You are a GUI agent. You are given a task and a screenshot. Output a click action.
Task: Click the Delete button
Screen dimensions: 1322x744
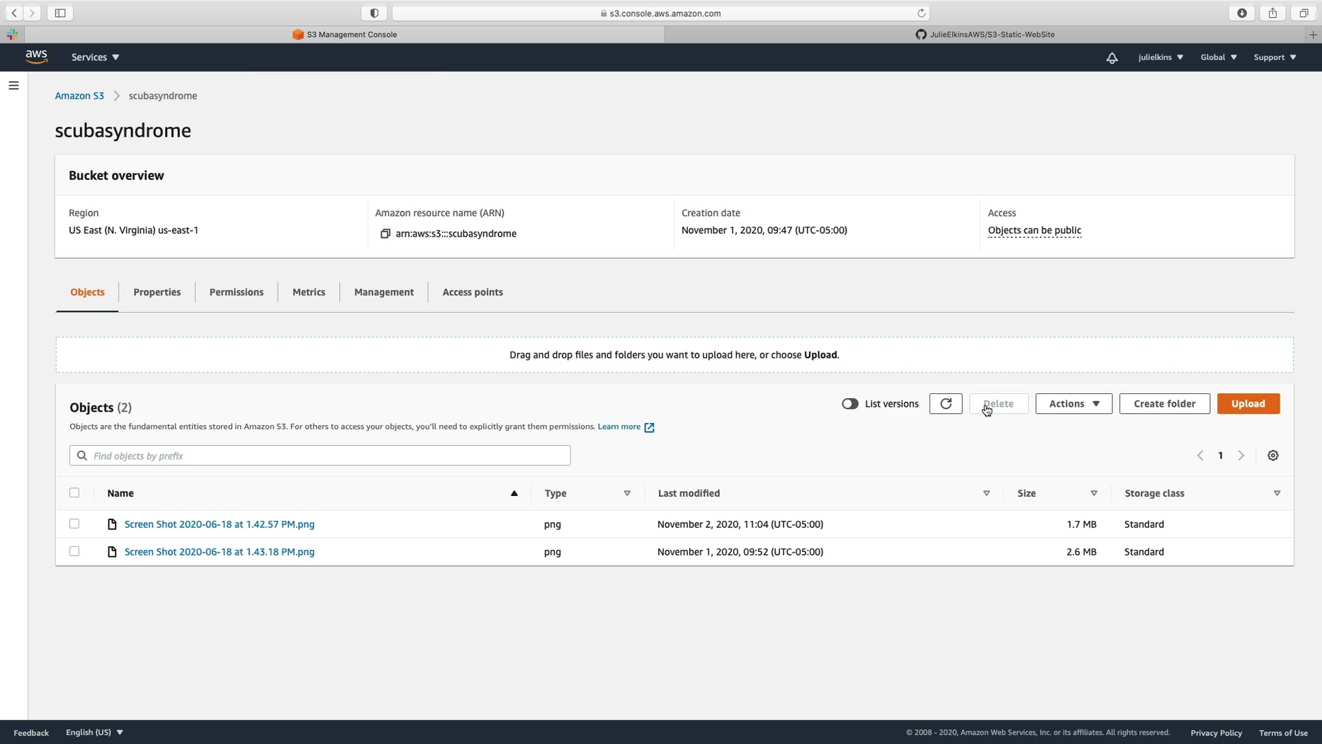[998, 404]
